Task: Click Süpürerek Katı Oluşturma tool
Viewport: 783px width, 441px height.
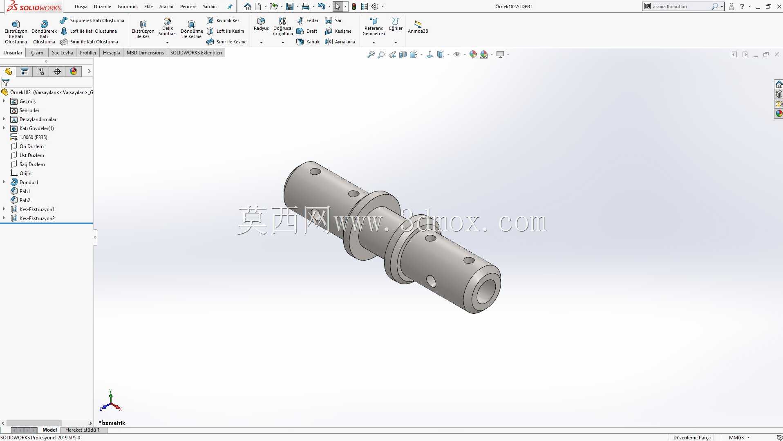Action: pyautogui.click(x=92, y=20)
